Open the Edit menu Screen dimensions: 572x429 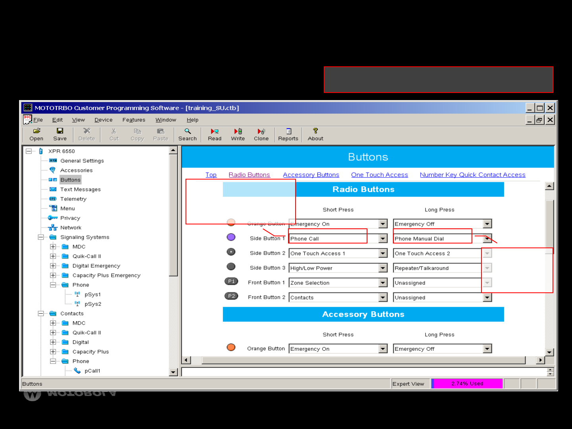click(x=58, y=120)
